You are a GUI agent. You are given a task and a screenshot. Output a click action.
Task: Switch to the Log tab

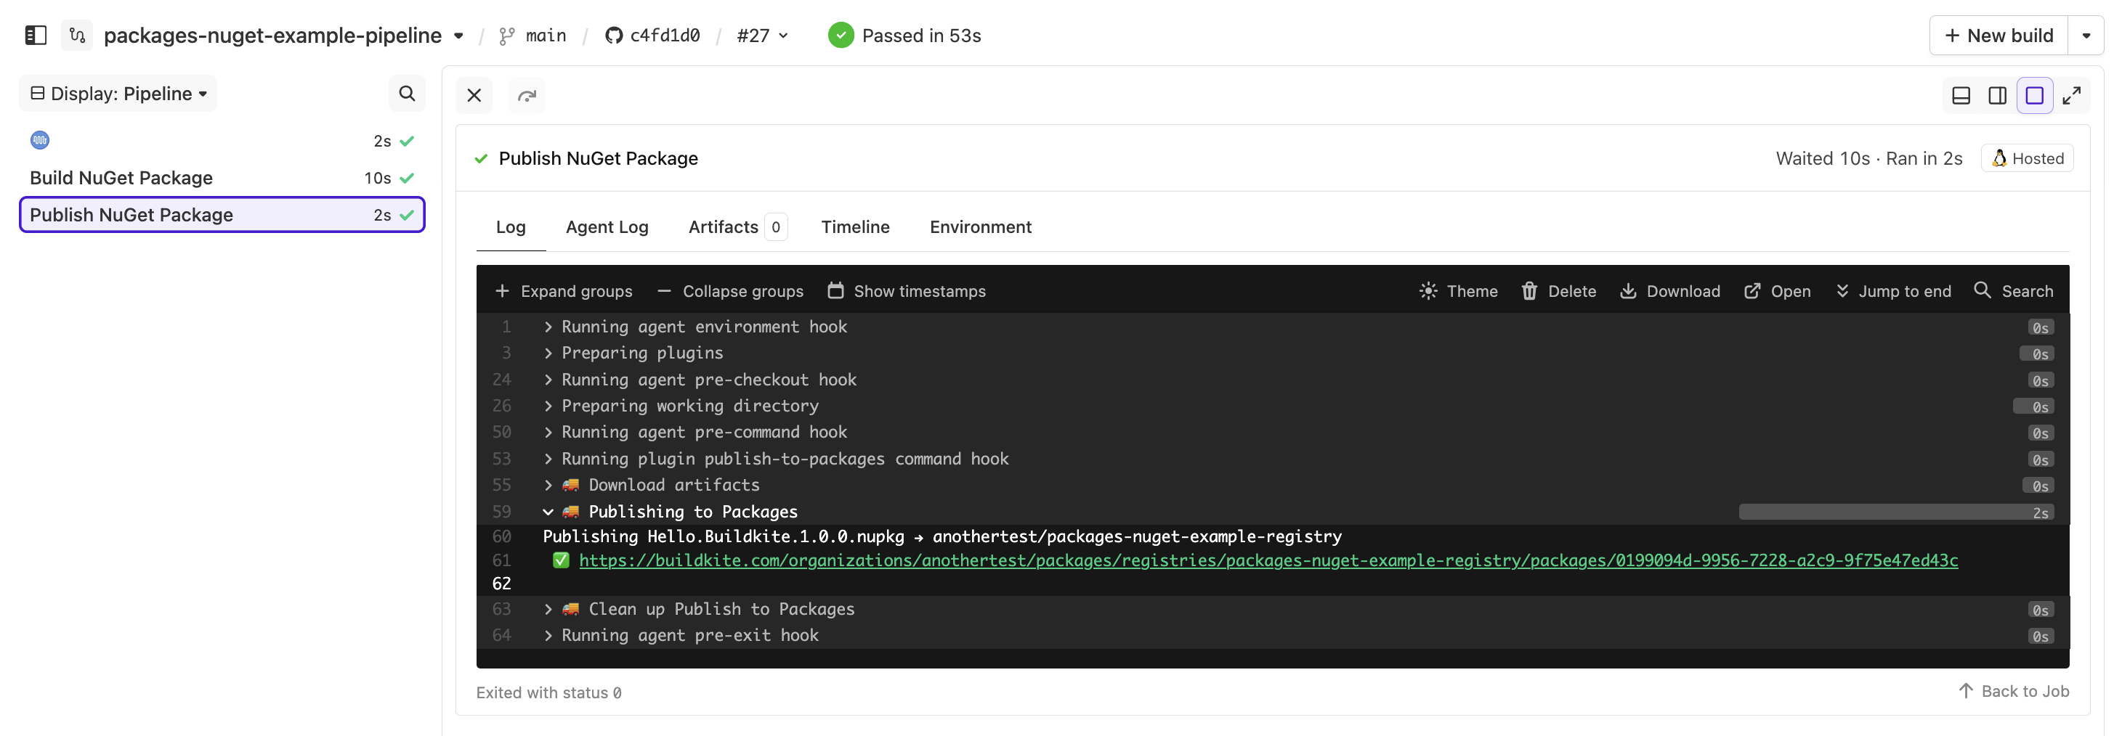point(511,227)
